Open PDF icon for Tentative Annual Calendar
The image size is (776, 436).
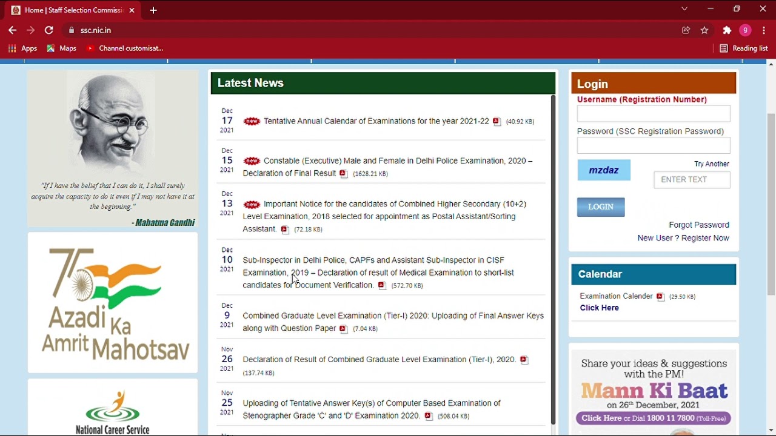coord(497,121)
